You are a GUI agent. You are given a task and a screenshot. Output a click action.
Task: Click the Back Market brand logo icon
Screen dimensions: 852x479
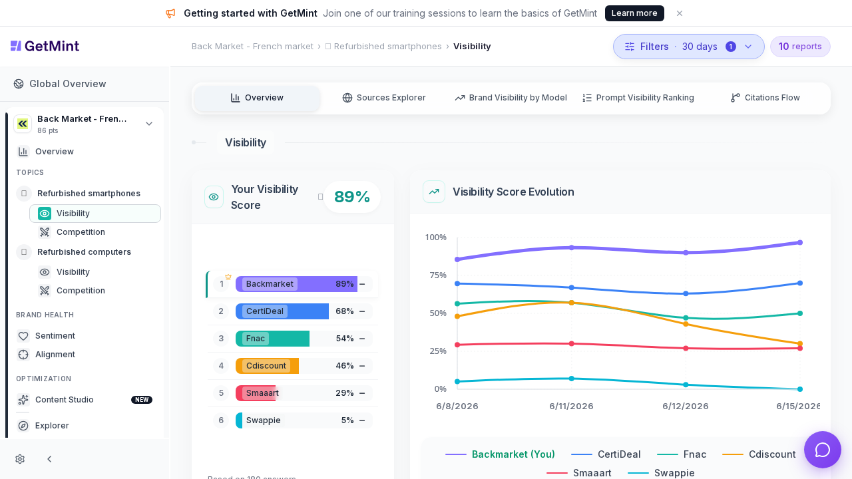pos(23,124)
